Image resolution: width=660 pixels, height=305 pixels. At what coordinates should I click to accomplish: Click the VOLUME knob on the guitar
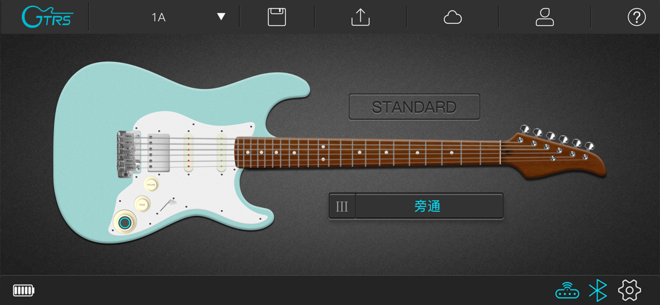151,184
